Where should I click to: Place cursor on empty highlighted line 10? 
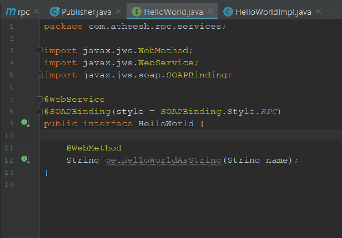click(191, 135)
